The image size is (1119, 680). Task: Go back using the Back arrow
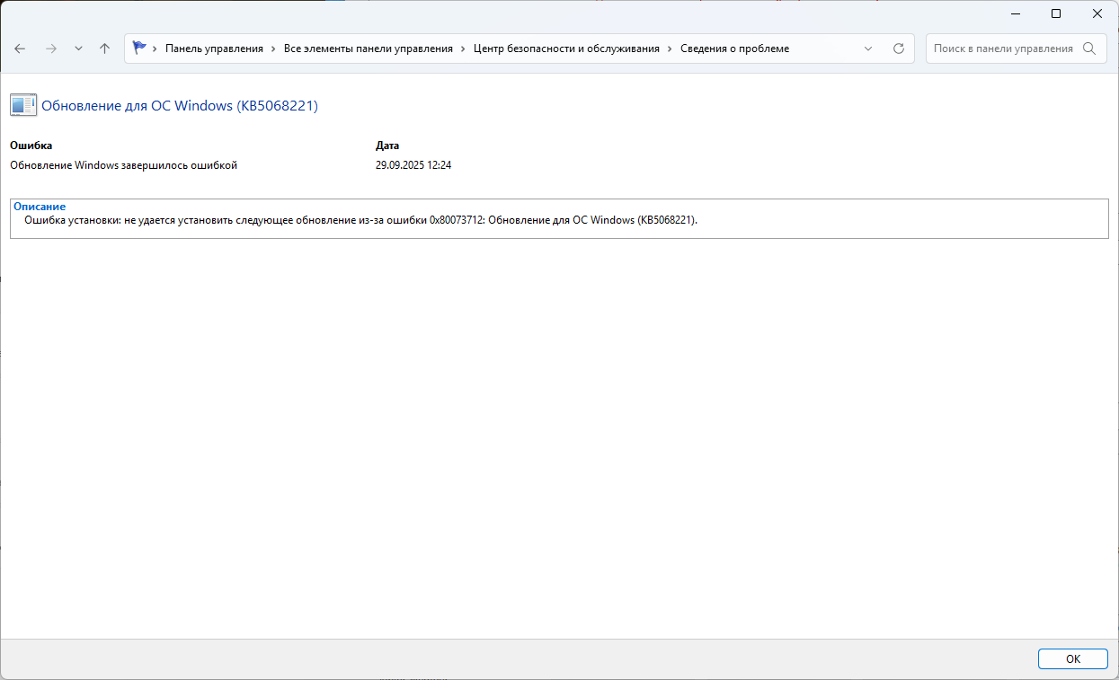point(20,49)
